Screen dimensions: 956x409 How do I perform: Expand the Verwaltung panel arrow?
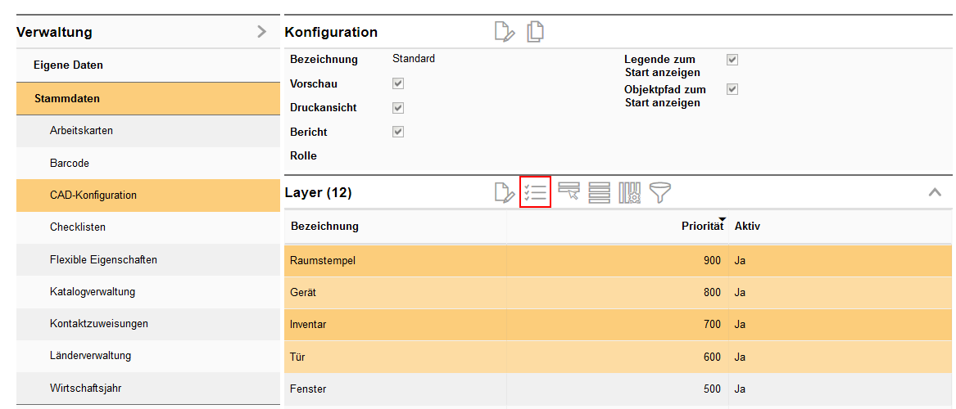261,32
